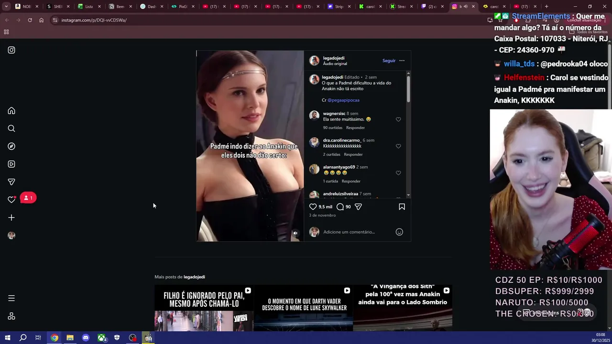This screenshot has height=344, width=612.
Task: Open site information icon in address bar
Action: (55, 20)
